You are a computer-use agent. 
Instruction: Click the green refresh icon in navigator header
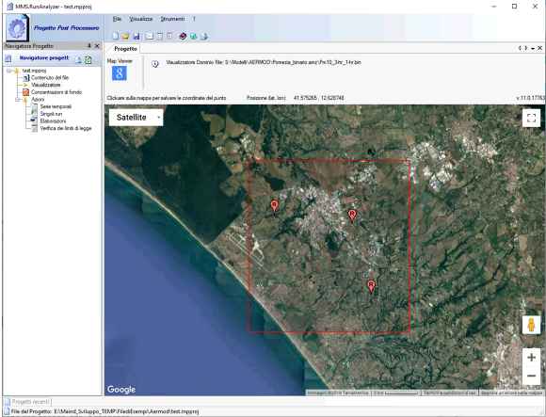click(x=88, y=59)
